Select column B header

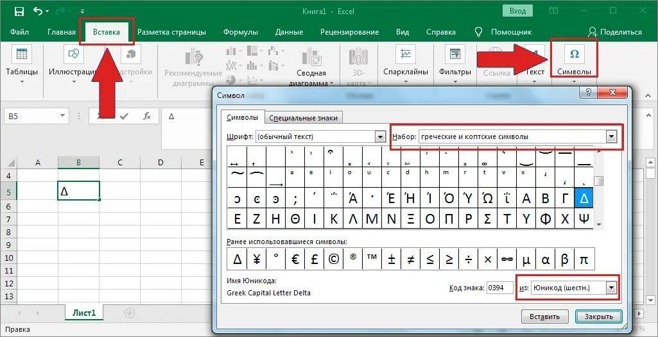[x=78, y=163]
